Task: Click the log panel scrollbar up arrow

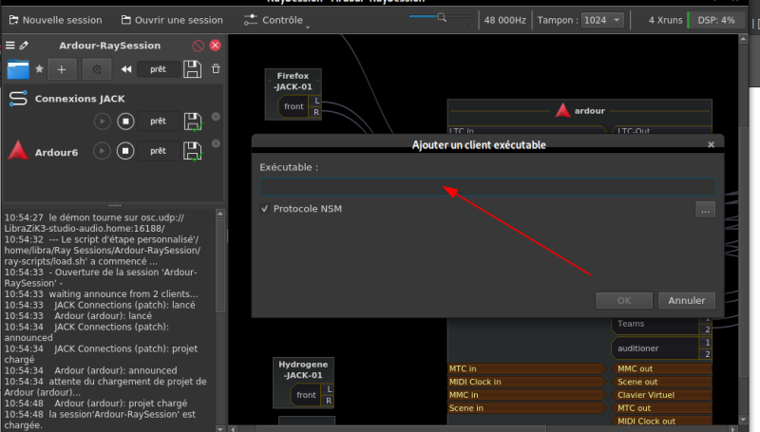Action: click(x=220, y=214)
